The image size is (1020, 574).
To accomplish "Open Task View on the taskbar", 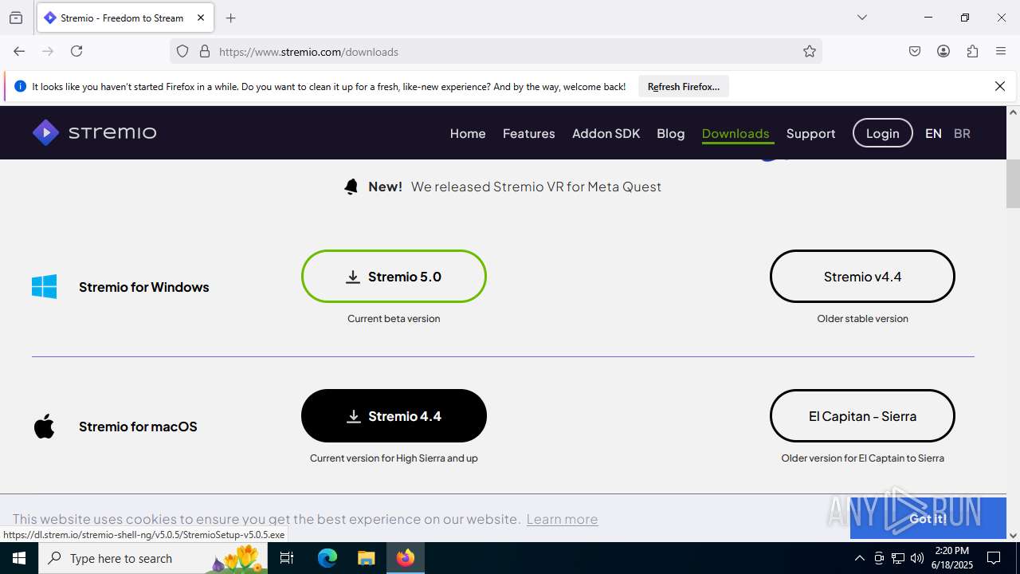I will coord(288,558).
